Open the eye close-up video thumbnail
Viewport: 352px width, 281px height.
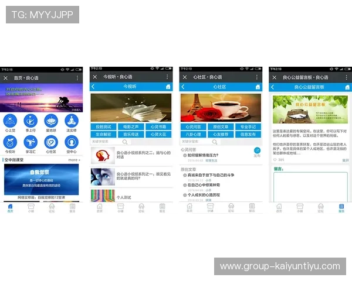coord(103,177)
